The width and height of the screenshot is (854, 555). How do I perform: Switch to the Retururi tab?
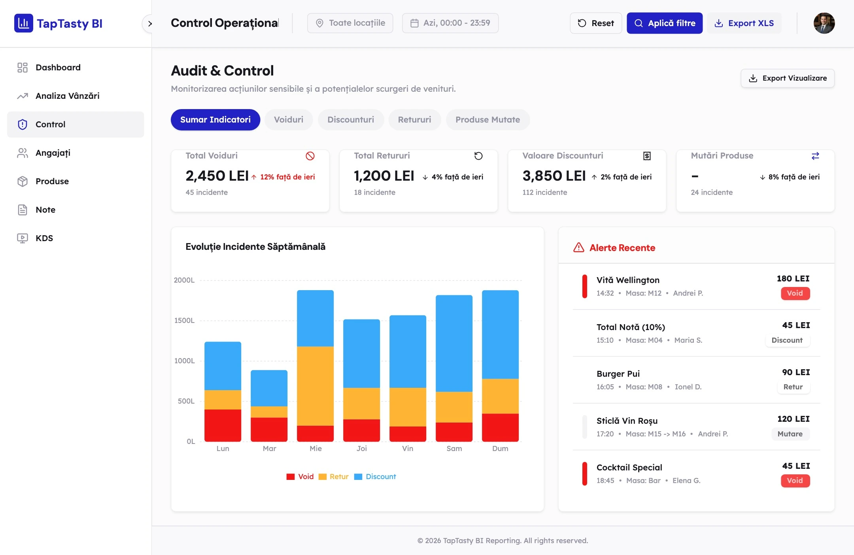[414, 120]
